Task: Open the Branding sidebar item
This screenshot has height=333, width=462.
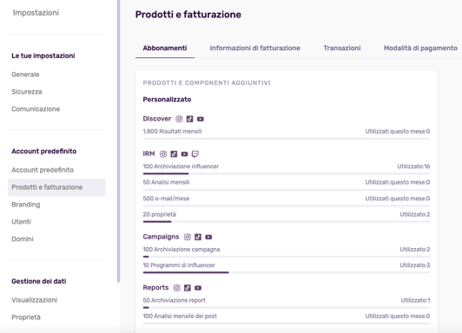Action: (x=26, y=205)
